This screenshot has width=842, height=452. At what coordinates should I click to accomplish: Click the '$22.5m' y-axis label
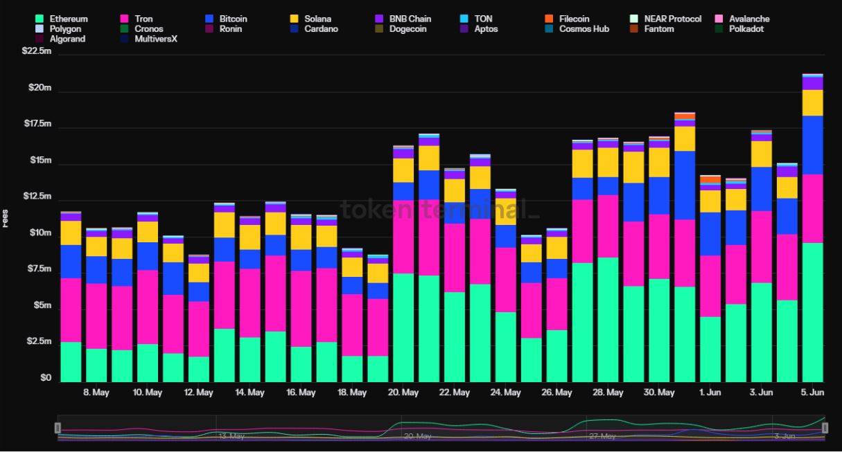[x=37, y=51]
